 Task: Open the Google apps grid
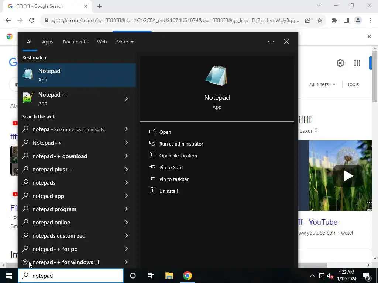point(357,63)
